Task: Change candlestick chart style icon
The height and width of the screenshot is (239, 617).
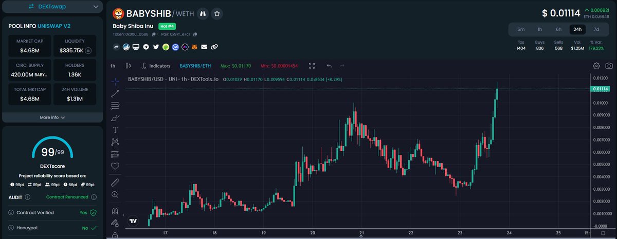Action: [x=129, y=66]
